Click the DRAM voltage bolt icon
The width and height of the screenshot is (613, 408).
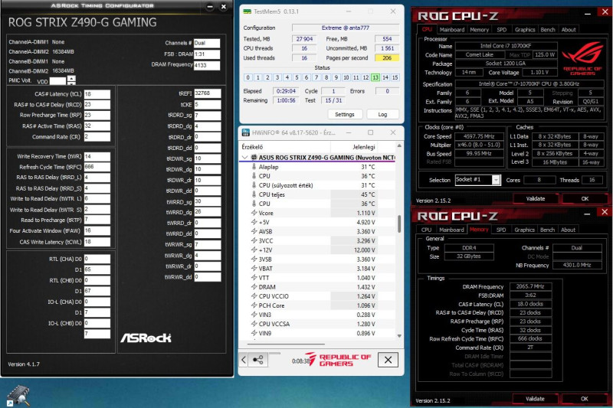pos(254,286)
